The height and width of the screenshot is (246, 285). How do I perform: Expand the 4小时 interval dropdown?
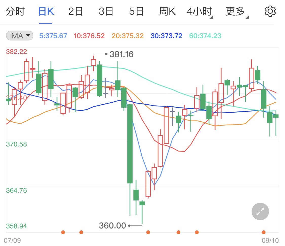(x=201, y=11)
